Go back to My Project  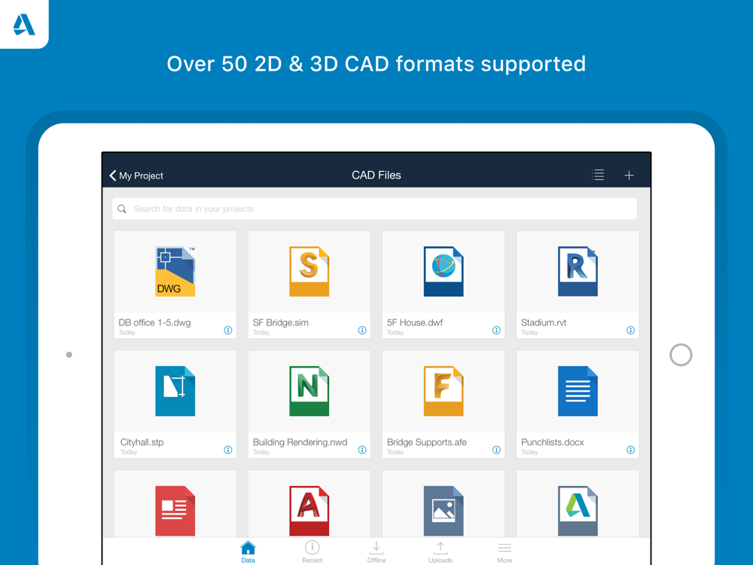(x=136, y=176)
